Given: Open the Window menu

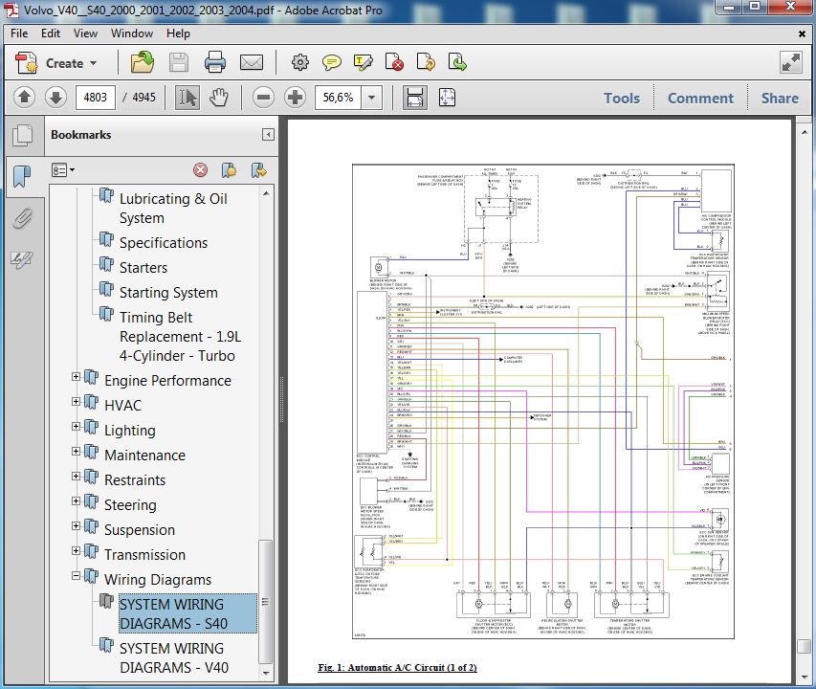Looking at the screenshot, I should 132,33.
